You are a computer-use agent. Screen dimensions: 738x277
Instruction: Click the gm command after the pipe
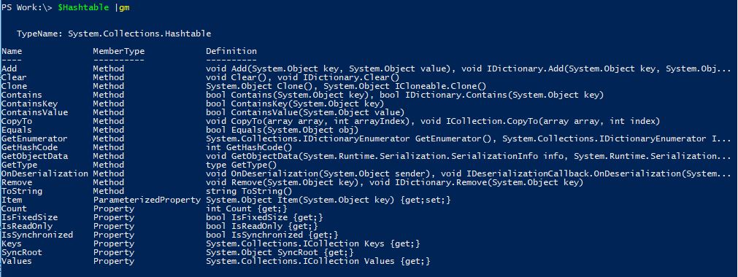coord(124,9)
